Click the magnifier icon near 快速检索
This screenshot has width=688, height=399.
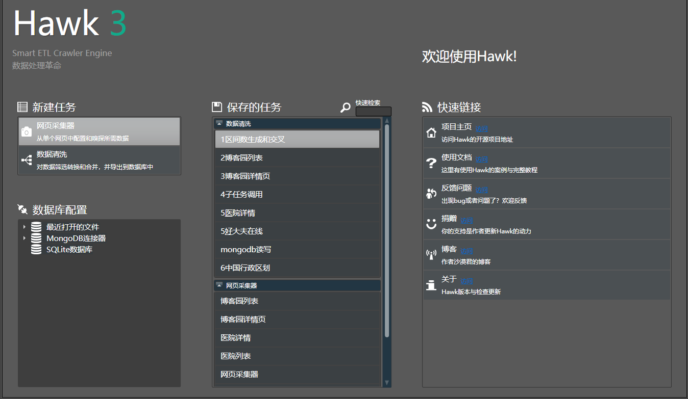pos(346,108)
